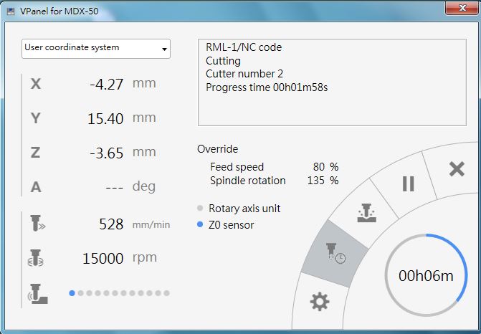Click the feed rate value 528
The width and height of the screenshot is (481, 334).
click(x=111, y=224)
